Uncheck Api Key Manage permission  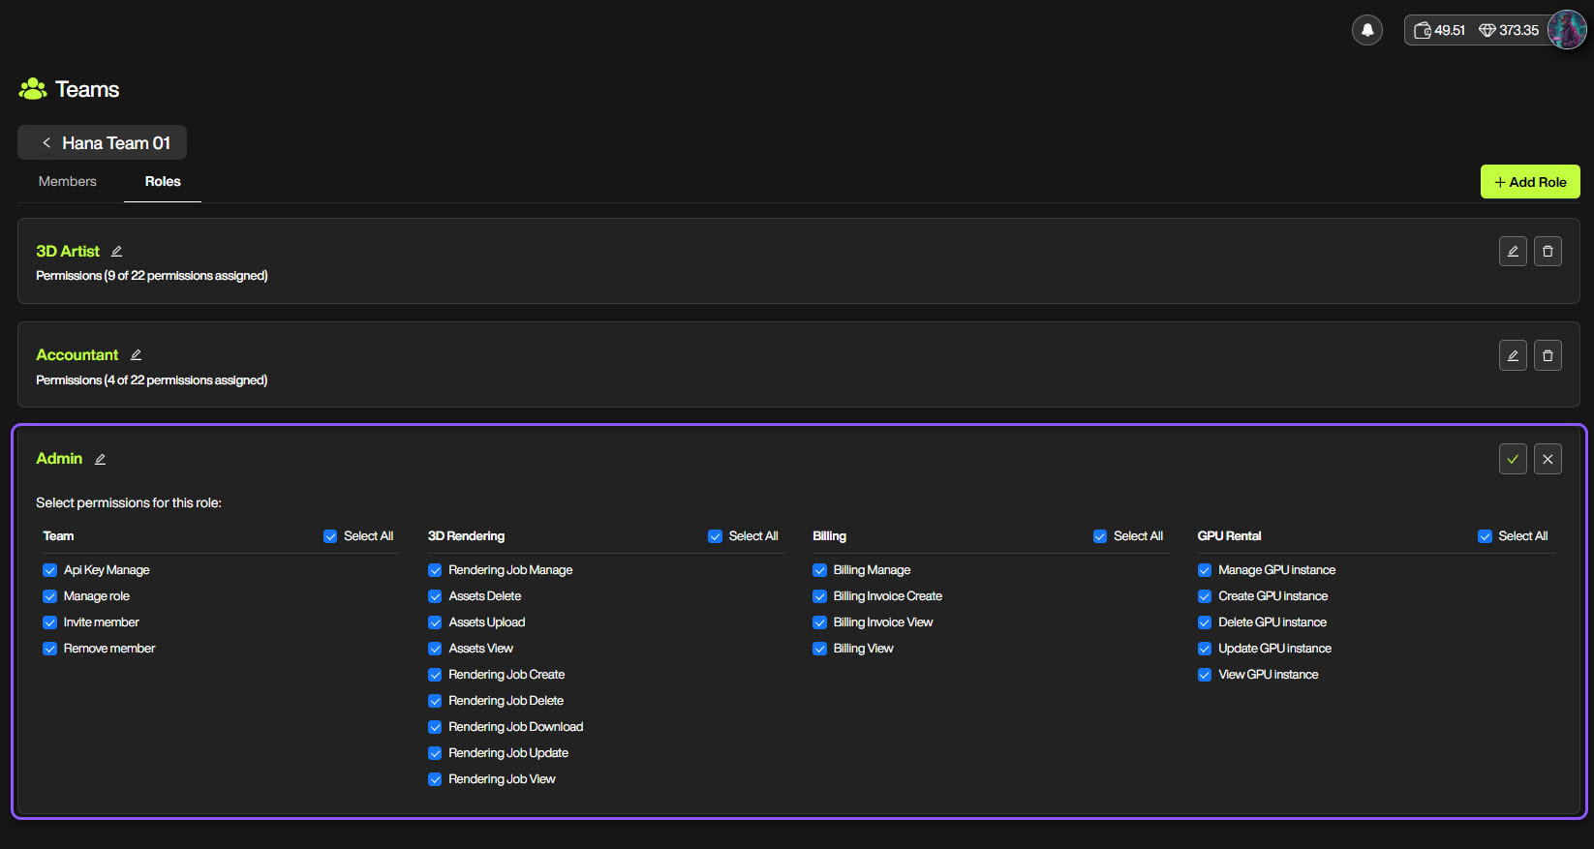tap(50, 570)
